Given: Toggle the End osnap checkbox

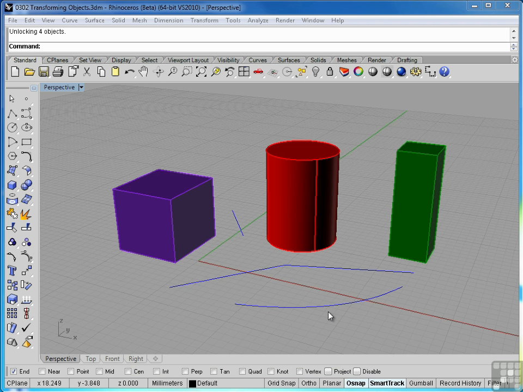Looking at the screenshot, I should [14, 371].
